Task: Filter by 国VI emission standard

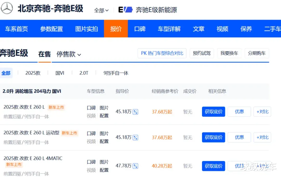Action: point(60,73)
